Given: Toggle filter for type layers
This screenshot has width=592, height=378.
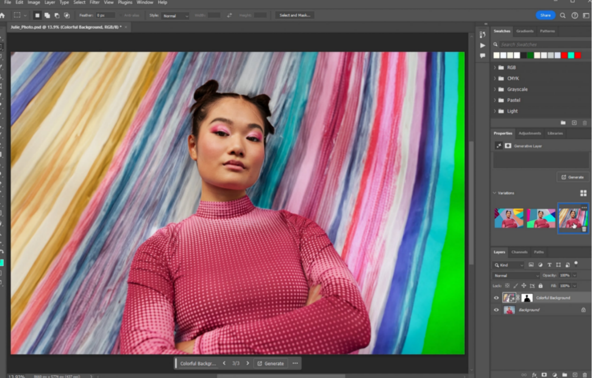Looking at the screenshot, I should [x=549, y=265].
